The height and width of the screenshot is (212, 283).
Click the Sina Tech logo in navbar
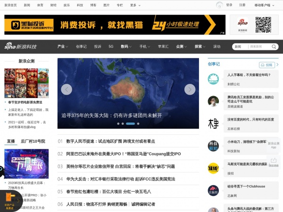(x=20, y=46)
